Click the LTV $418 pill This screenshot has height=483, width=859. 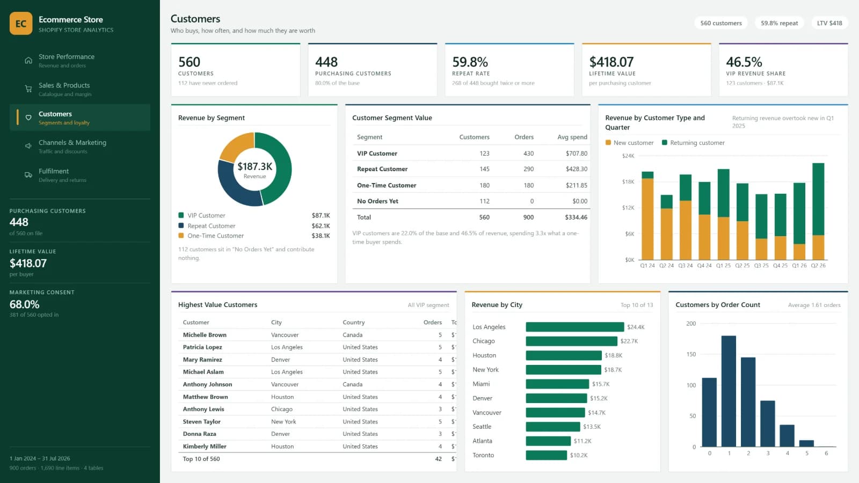829,23
